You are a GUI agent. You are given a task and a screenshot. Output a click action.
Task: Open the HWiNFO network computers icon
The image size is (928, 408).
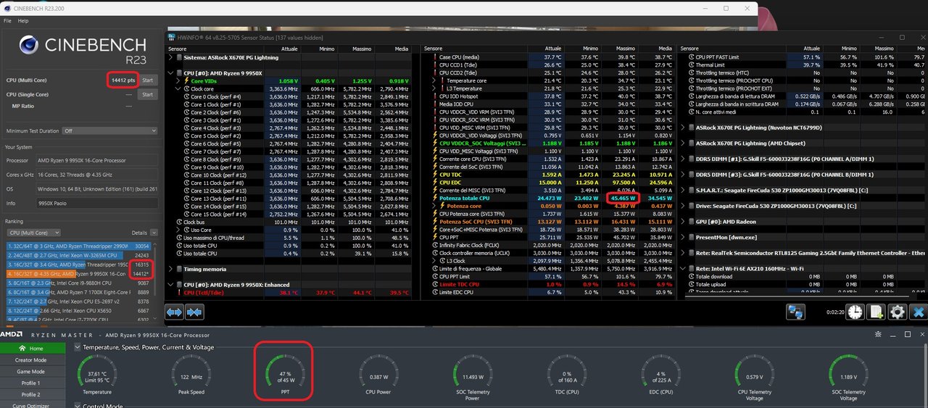pos(796,312)
